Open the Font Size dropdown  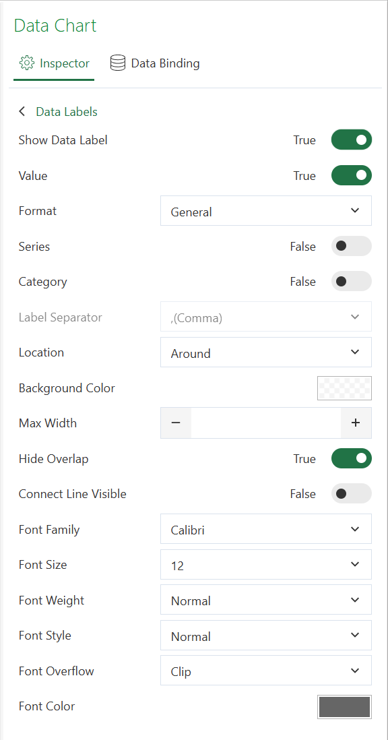(266, 564)
